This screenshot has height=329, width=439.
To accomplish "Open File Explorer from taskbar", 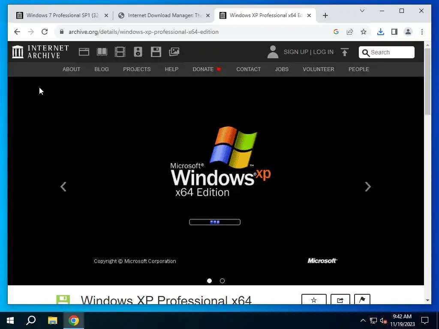I will tap(52, 320).
